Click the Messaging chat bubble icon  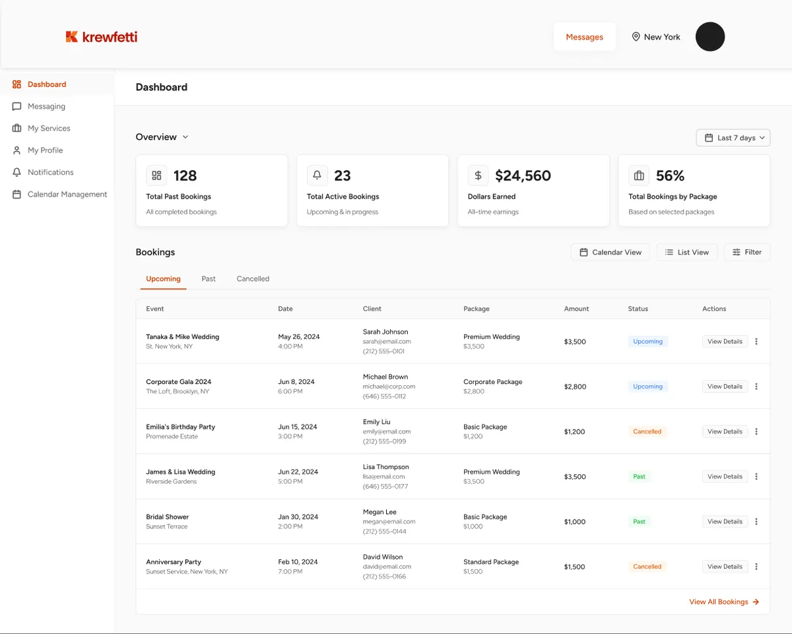(17, 106)
